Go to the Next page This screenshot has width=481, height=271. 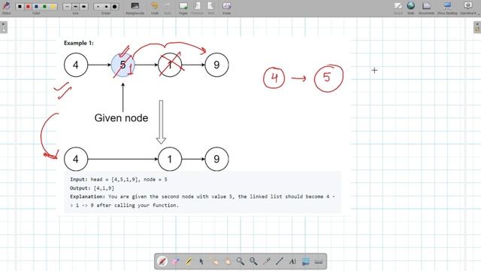210,8
